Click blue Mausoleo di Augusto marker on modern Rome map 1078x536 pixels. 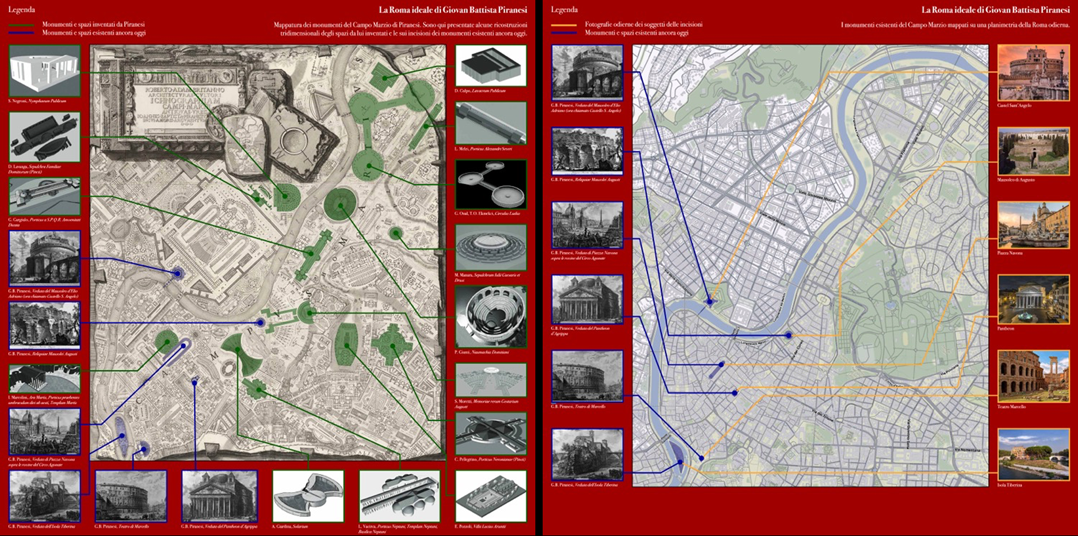coord(789,335)
